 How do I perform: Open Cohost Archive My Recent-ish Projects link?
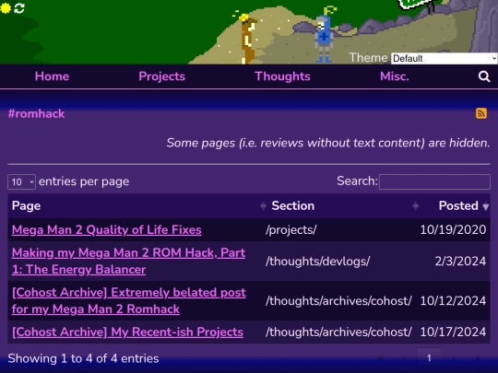127,332
